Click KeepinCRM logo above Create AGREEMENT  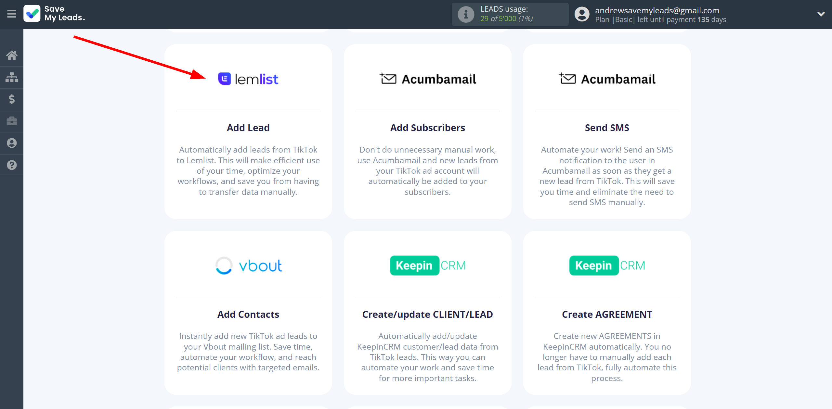607,266
